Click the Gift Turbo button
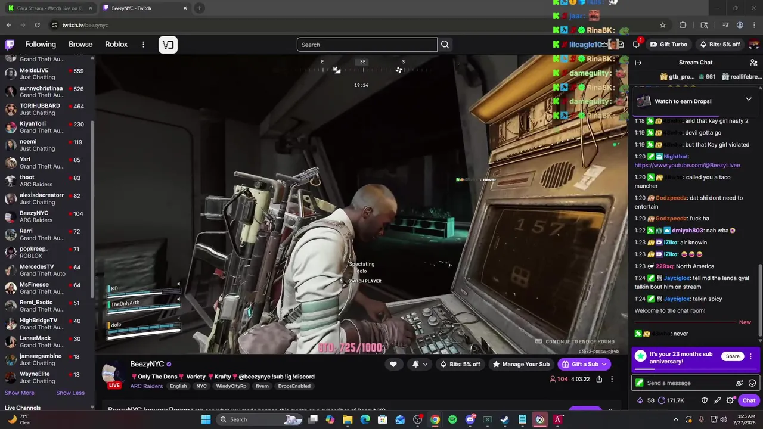 669,45
